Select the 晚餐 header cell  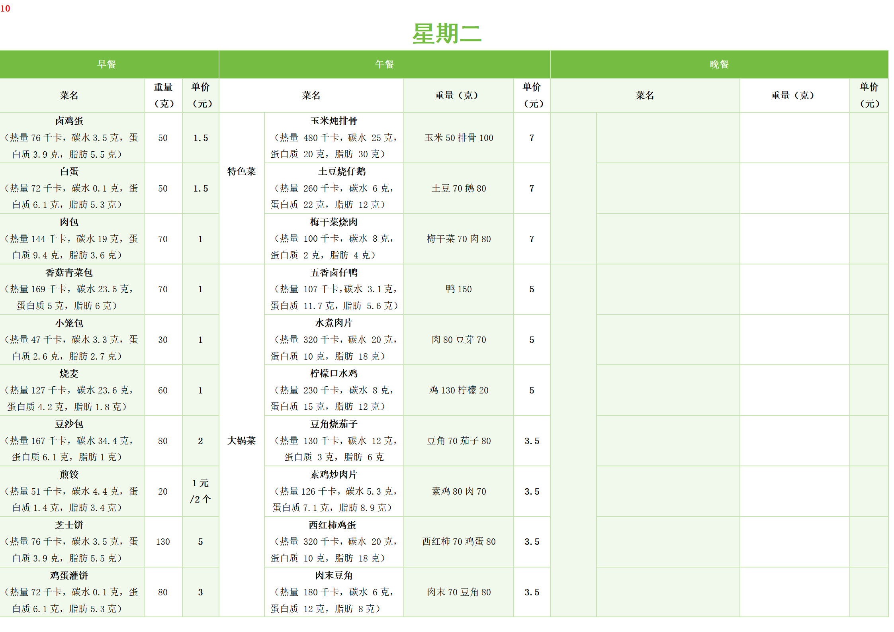click(x=719, y=64)
